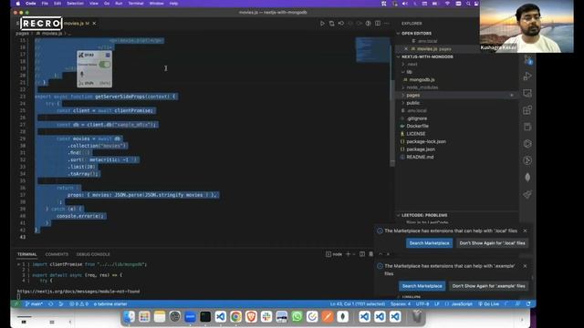Open Dockerfile in the explorer
Screen dimensions: 584x328
(417, 126)
